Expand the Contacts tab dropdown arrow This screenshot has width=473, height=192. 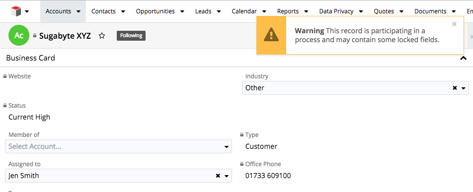tap(123, 11)
